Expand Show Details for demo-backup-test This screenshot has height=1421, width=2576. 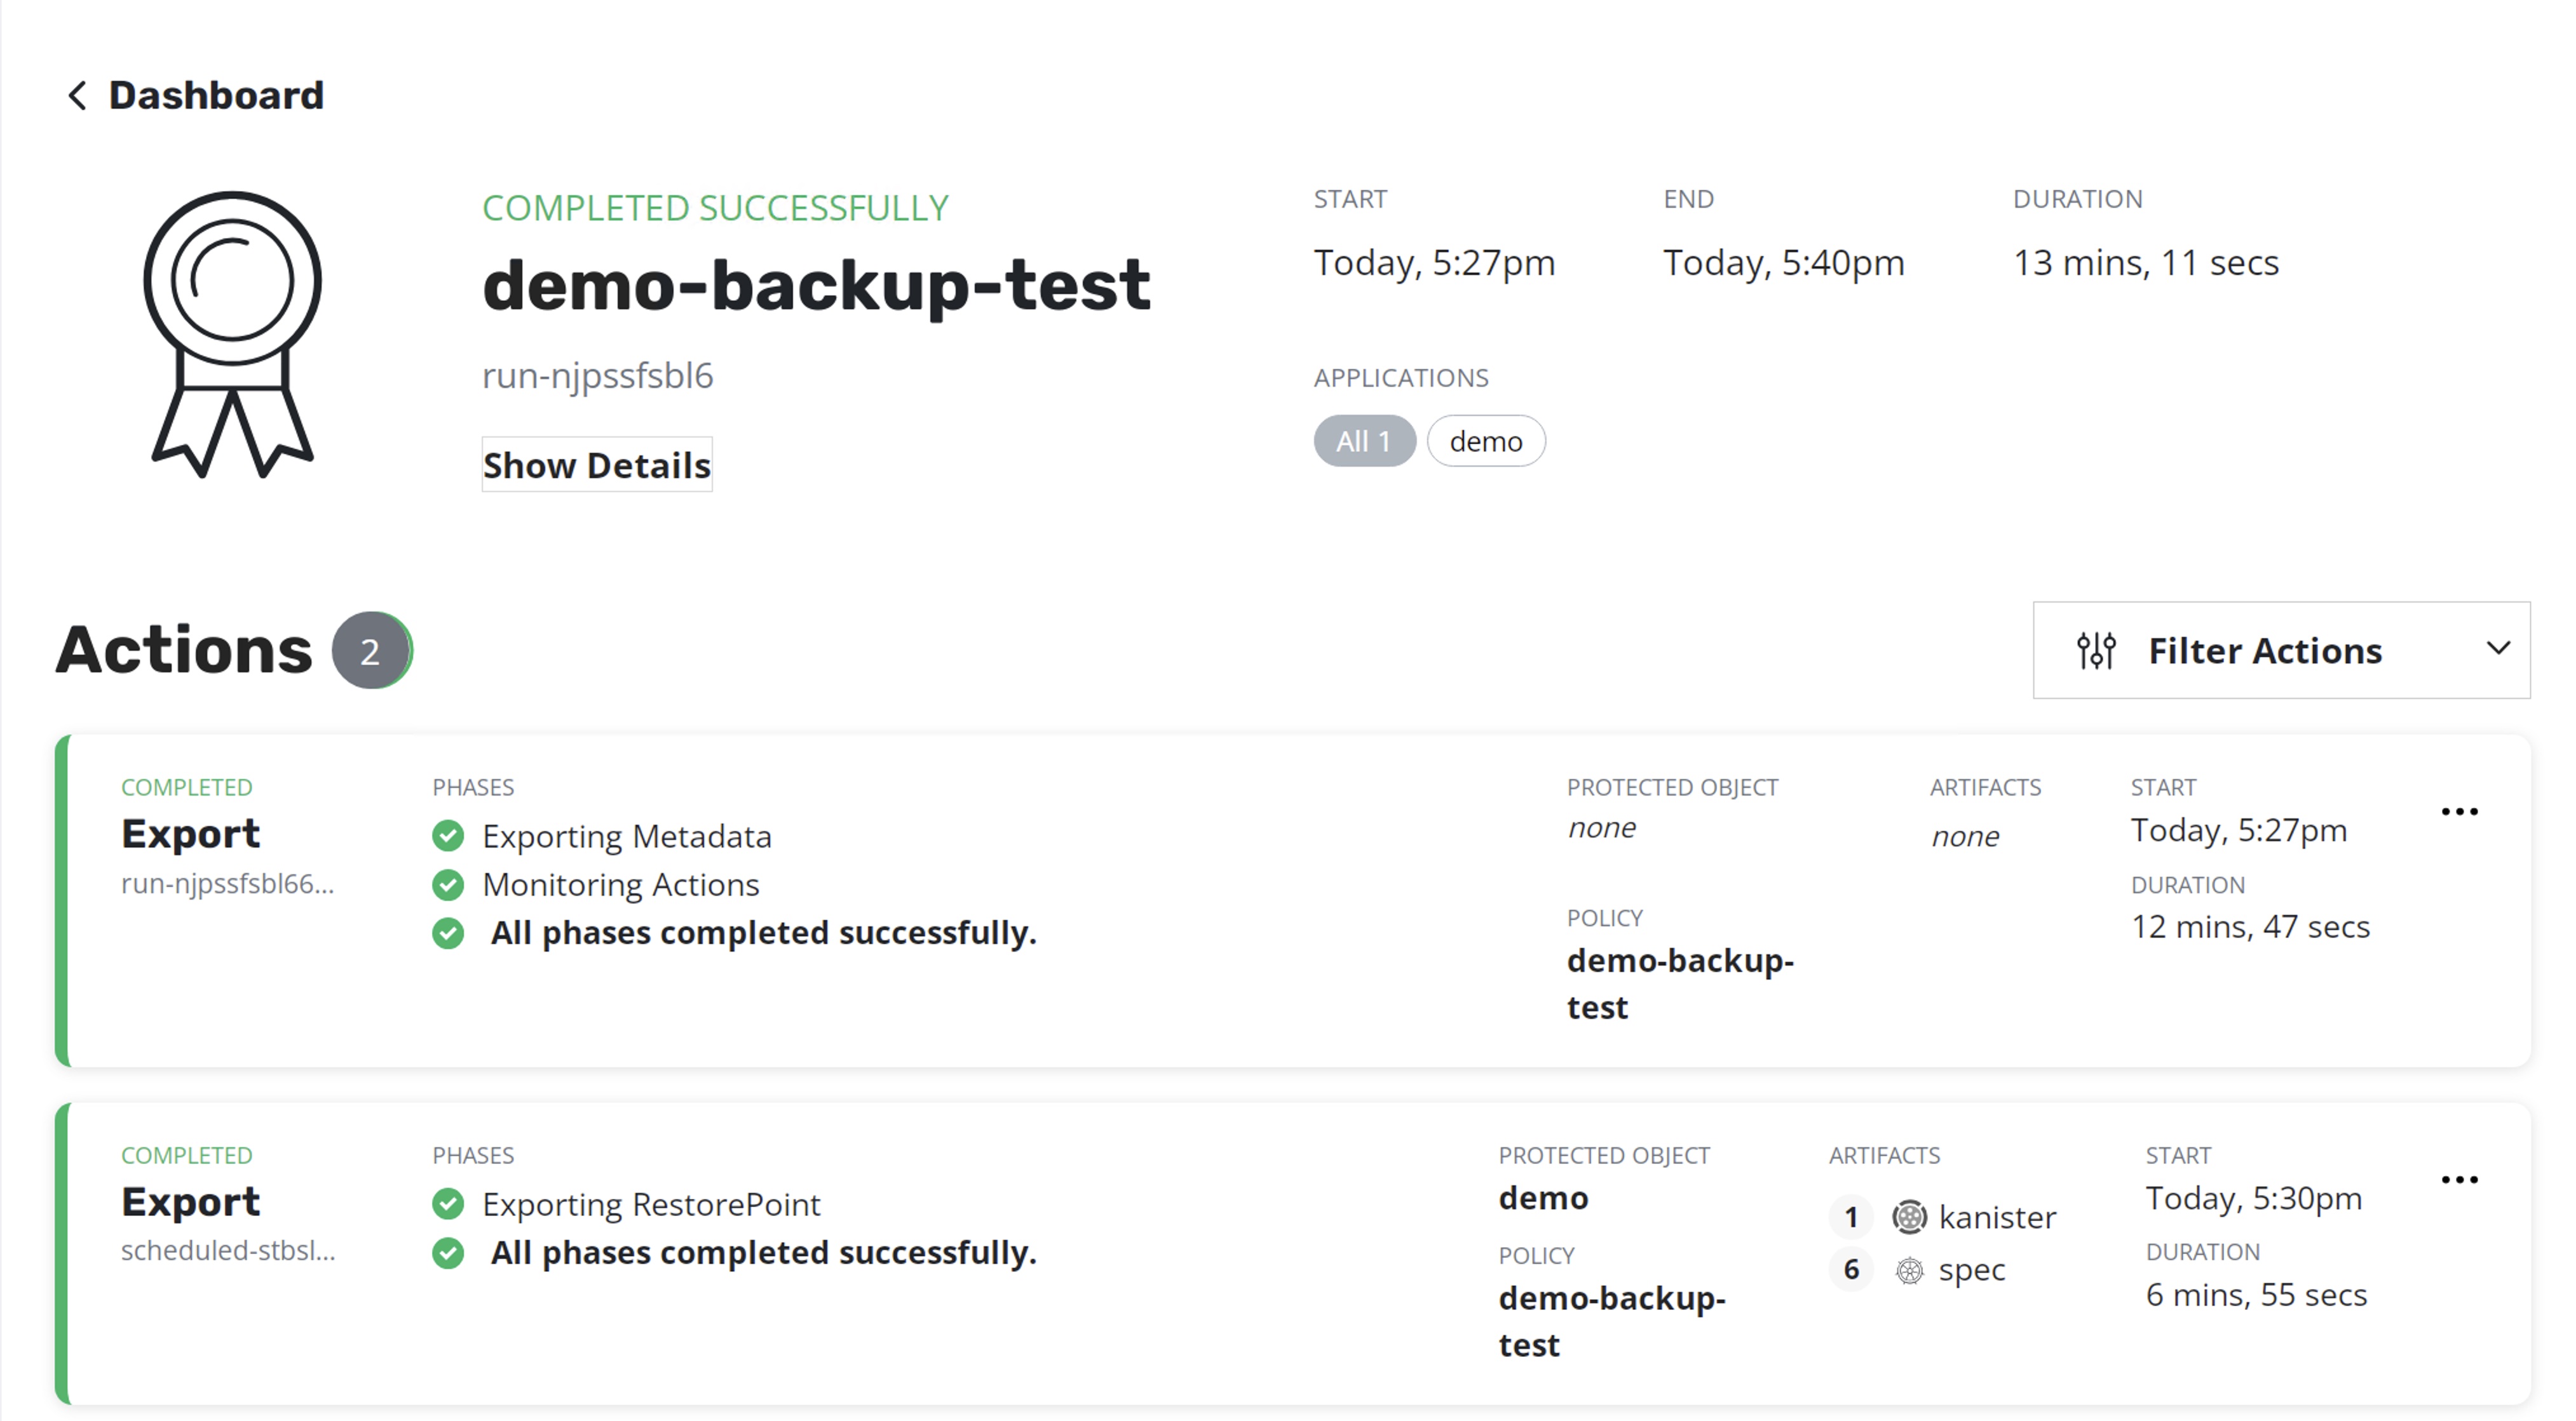(x=597, y=465)
